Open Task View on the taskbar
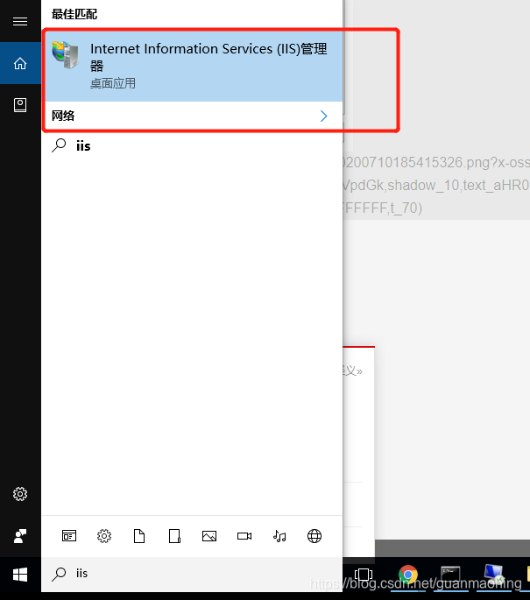This screenshot has height=600, width=530. [x=364, y=575]
